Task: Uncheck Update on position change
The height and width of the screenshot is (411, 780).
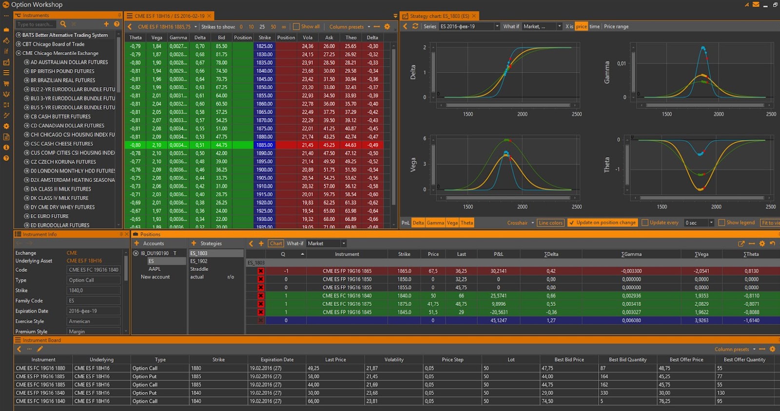Action: tap(571, 223)
